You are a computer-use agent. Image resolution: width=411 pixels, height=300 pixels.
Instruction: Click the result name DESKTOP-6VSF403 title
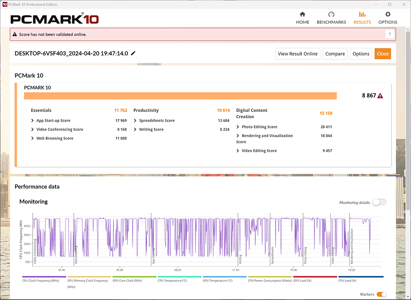(71, 53)
